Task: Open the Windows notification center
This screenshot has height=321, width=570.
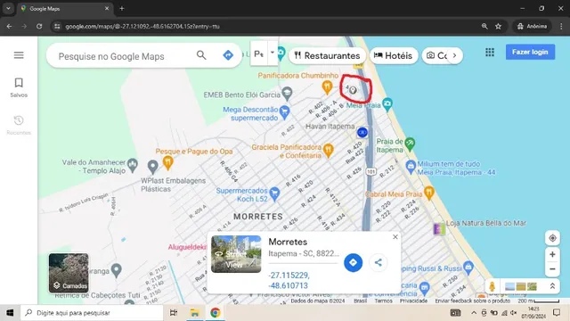Action: pos(557,313)
